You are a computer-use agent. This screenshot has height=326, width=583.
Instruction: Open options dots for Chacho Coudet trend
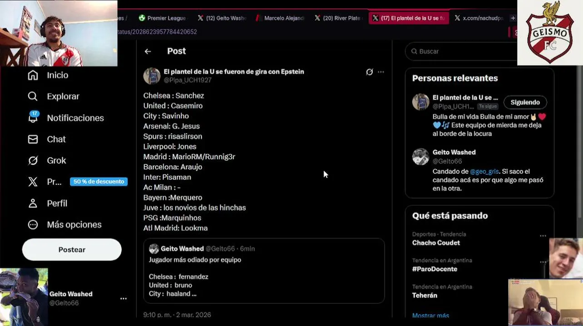[543, 236]
